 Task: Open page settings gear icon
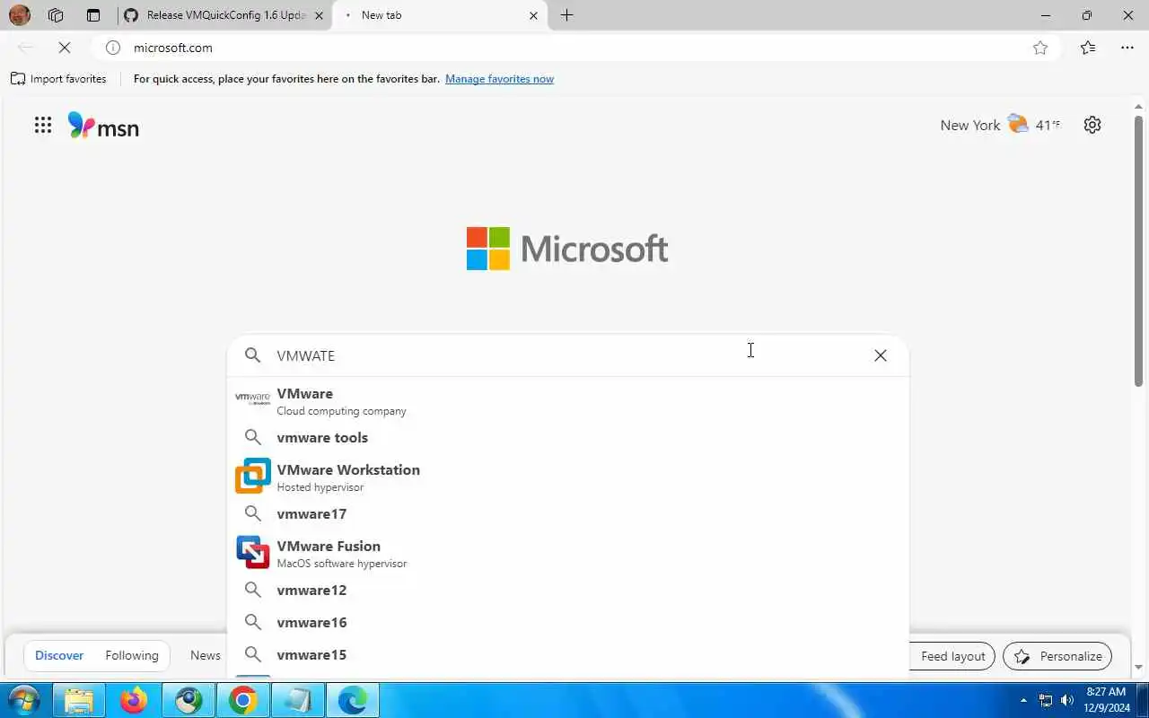click(x=1092, y=125)
